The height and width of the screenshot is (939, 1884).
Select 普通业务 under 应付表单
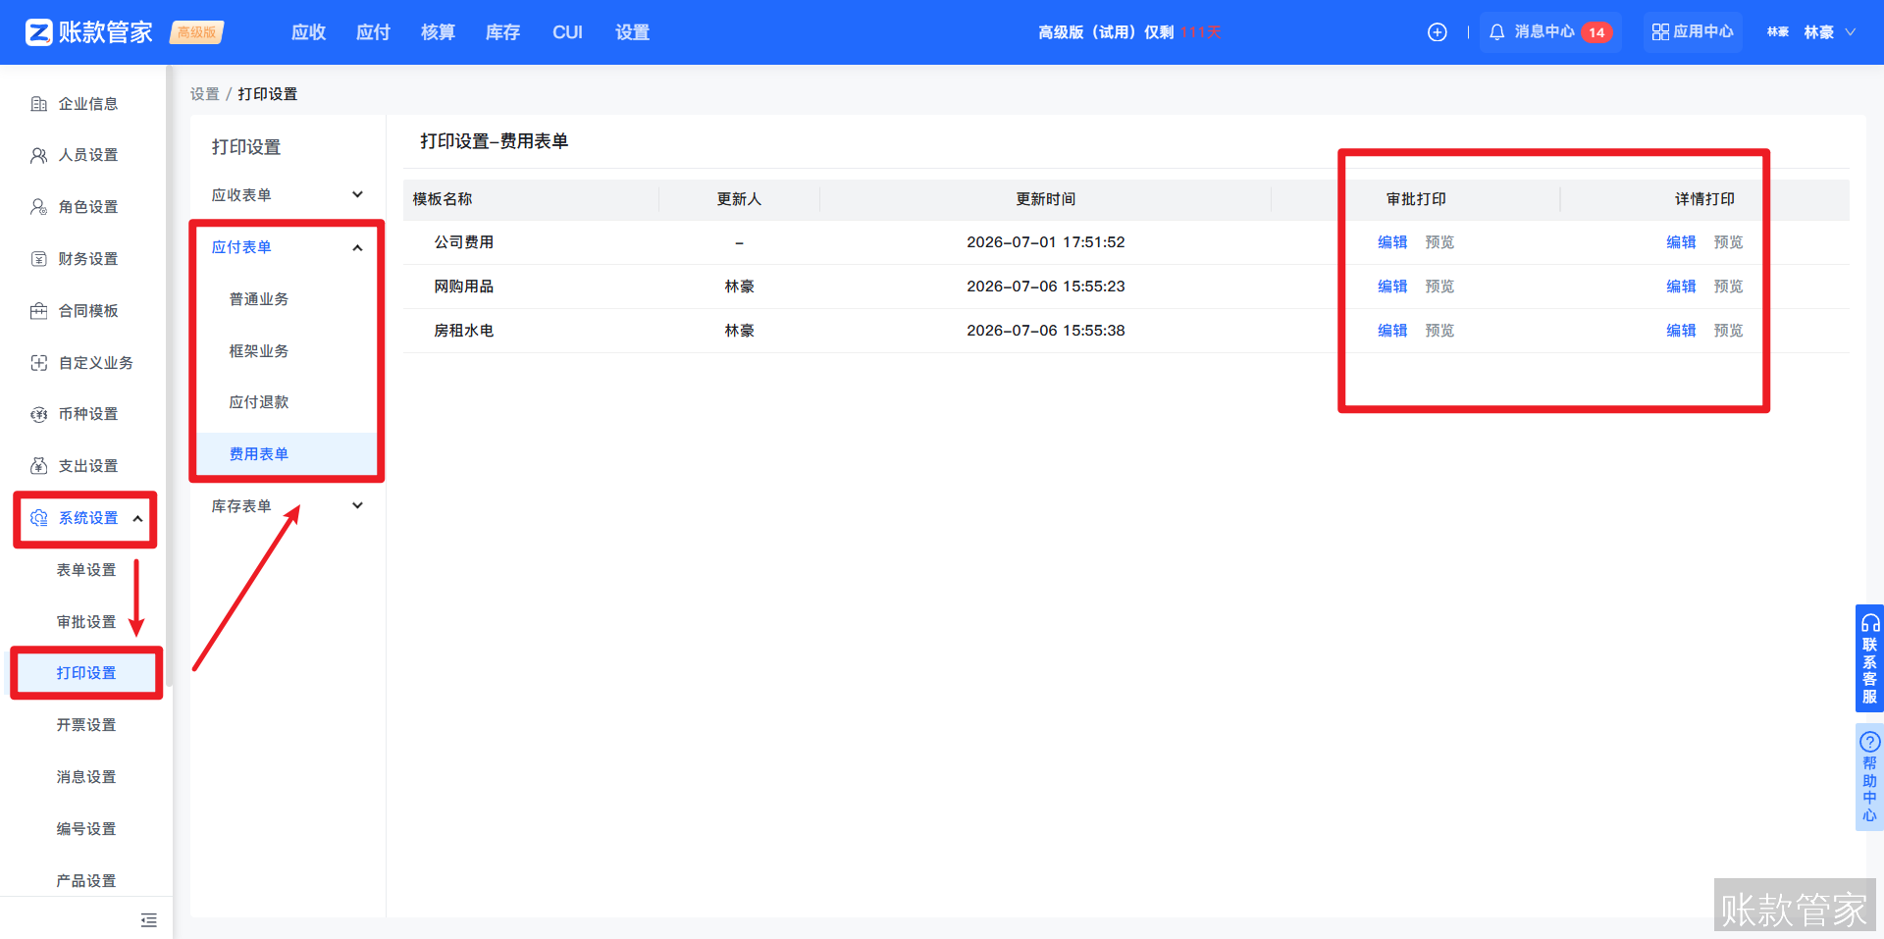point(259,299)
